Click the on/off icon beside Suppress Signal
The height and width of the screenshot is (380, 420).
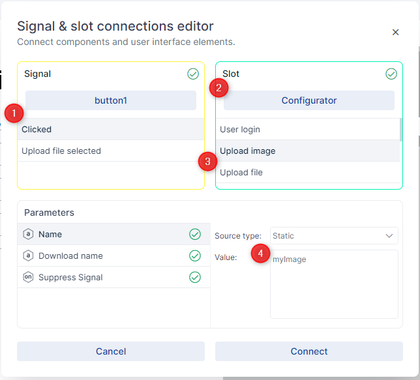(28, 277)
